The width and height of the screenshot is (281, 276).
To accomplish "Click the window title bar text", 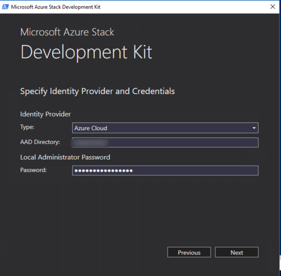I will [x=56, y=7].
